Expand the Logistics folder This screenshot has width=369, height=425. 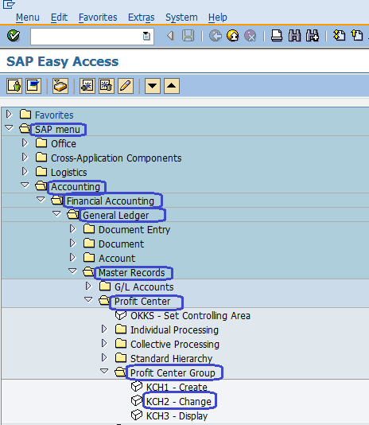click(x=25, y=172)
